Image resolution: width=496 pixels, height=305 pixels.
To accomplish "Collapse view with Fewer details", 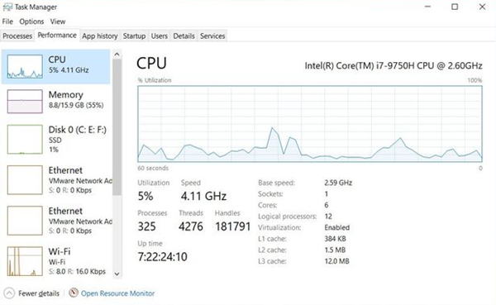I will point(39,293).
